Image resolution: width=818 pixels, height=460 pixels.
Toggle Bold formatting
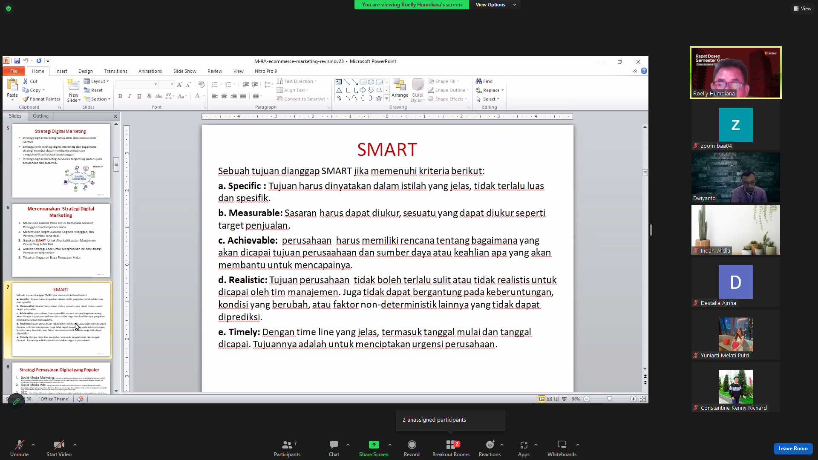(x=120, y=96)
